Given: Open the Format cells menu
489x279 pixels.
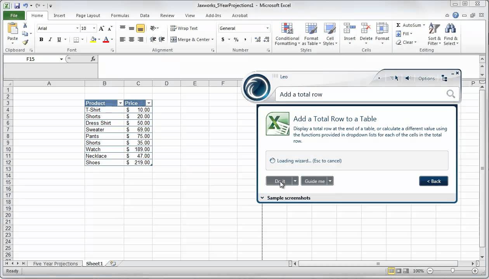Looking at the screenshot, I should (x=382, y=34).
